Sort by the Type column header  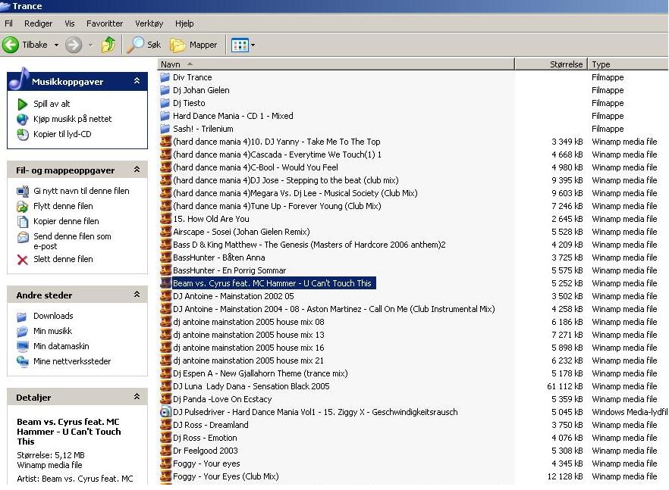pos(628,64)
